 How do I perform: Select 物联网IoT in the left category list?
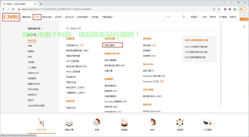pos(32,95)
